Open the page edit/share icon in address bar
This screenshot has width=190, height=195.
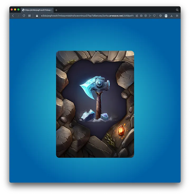(137, 16)
